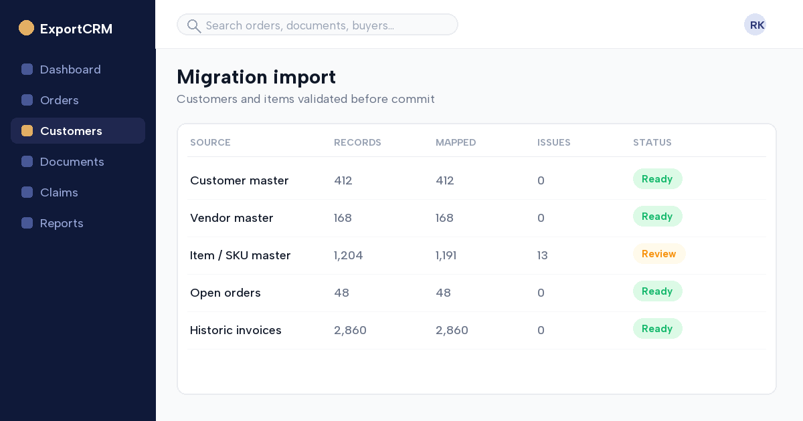803x421 pixels.
Task: Click the subtitle about validated customers
Action: pos(306,99)
